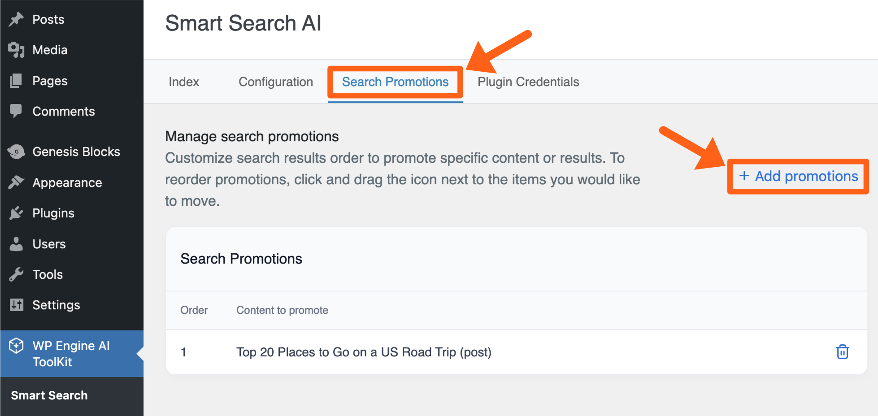Delete the US Road Trip promotion
This screenshot has width=878, height=416.
tap(842, 352)
